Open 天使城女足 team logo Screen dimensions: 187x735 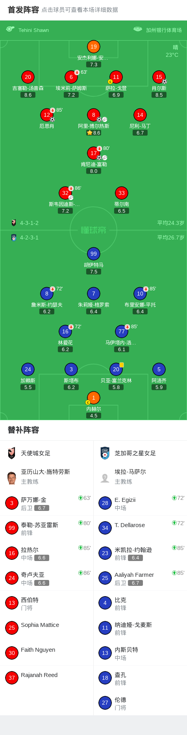coord(11,453)
